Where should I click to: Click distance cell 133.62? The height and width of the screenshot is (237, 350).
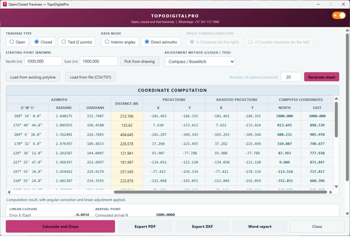point(127,125)
